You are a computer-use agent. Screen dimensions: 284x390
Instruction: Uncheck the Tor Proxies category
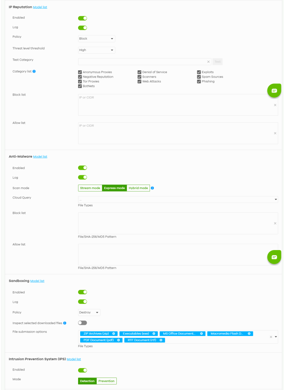tap(80, 81)
